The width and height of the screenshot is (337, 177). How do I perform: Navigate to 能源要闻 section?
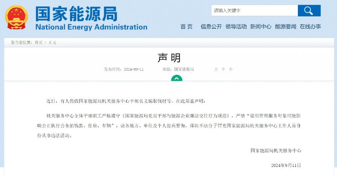coord(285,27)
